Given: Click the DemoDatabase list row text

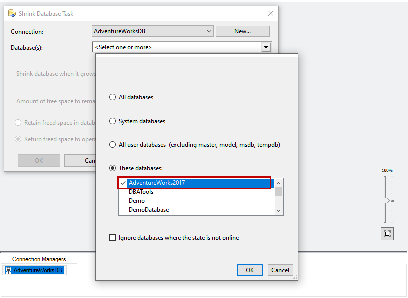Looking at the screenshot, I should coord(149,210).
